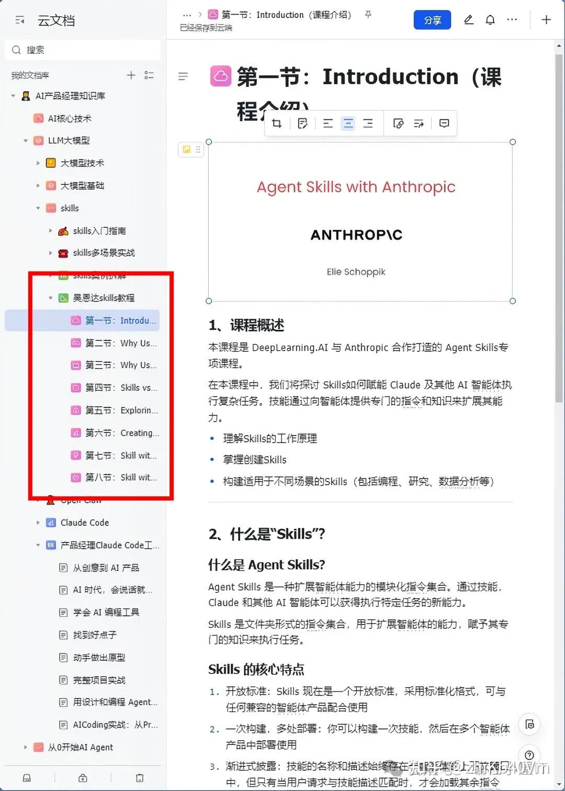Image resolution: width=565 pixels, height=791 pixels.
Task: Expand skills入门指南 arrow
Action: click(x=50, y=231)
